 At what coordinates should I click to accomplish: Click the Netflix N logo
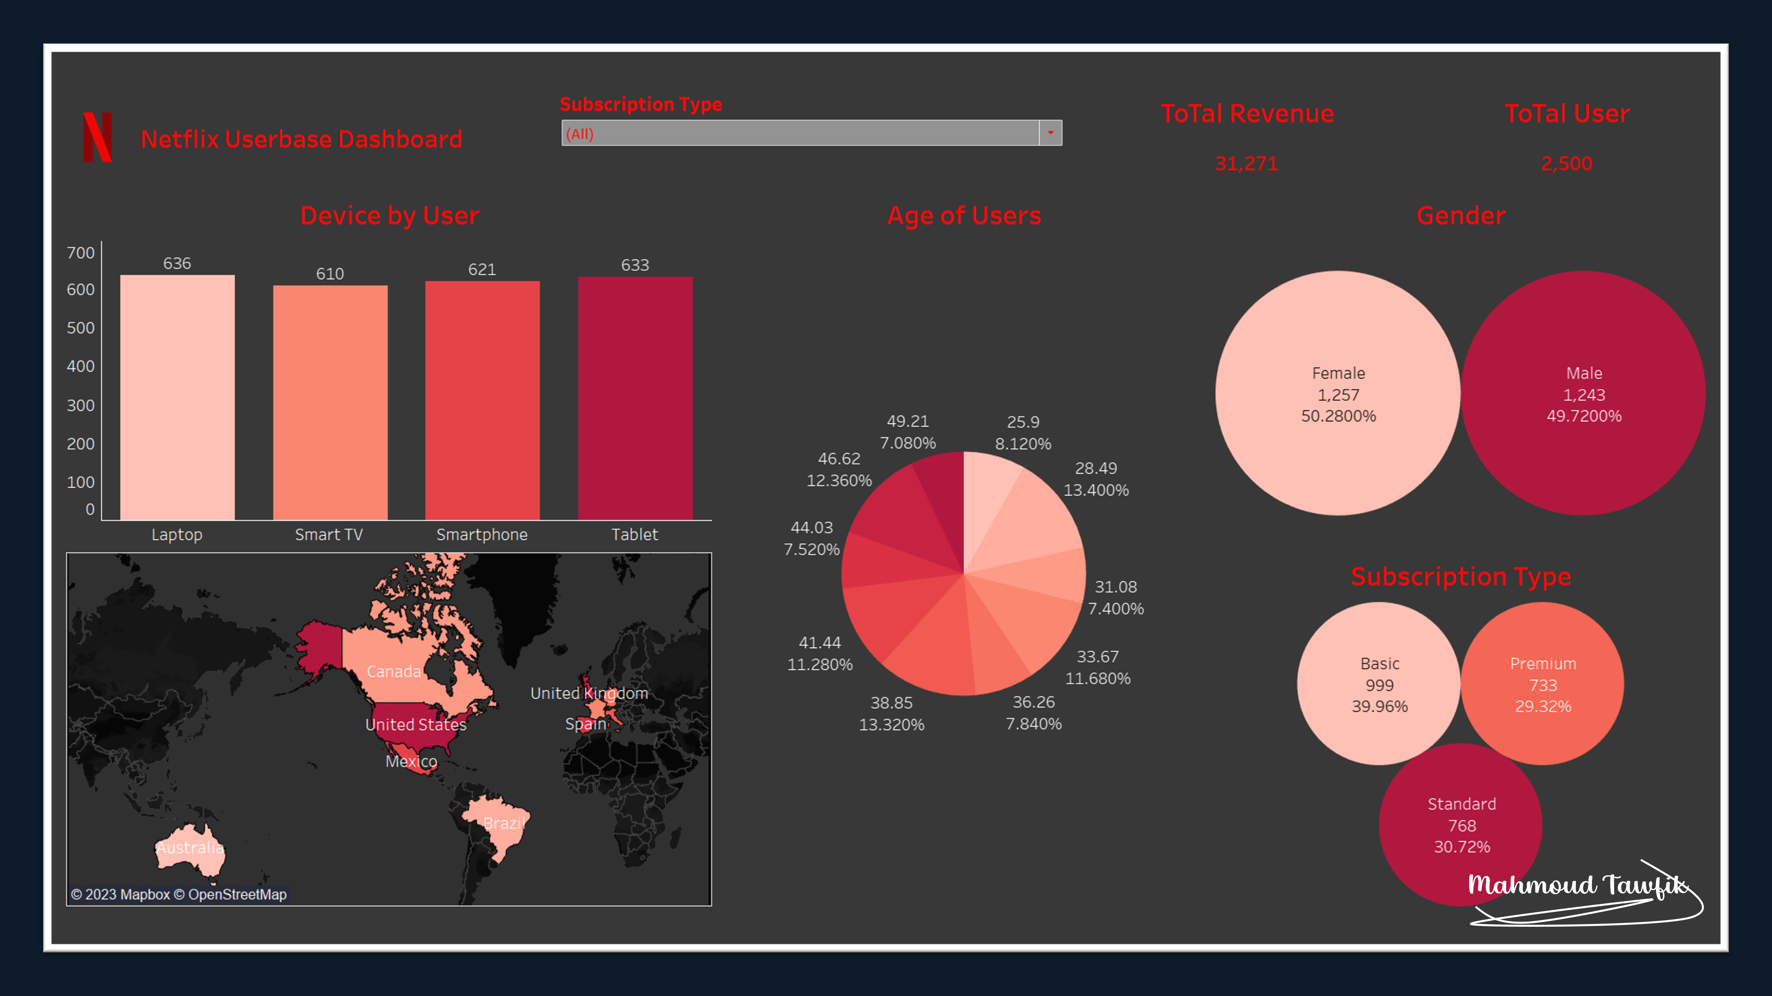[97, 138]
